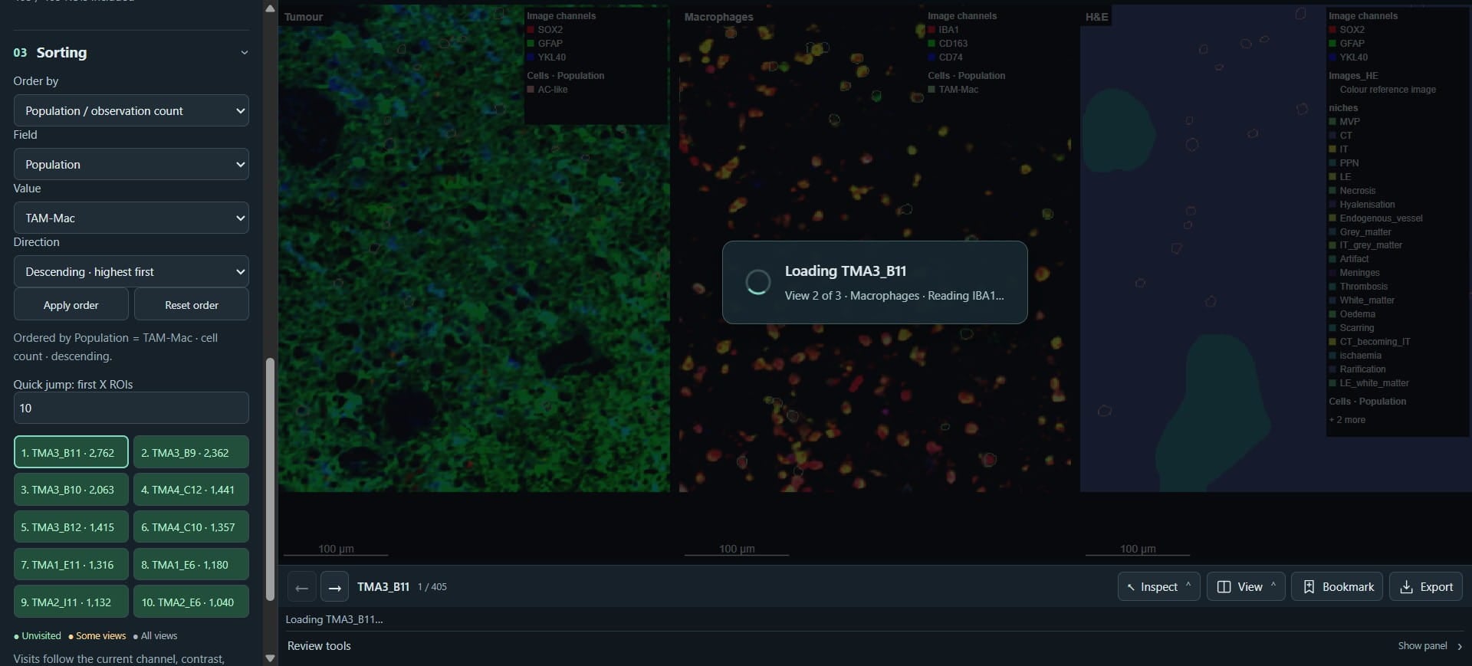Jump to ROI TMA2_E6
Screen dimensions: 1472x666
pyautogui.click(x=191, y=602)
